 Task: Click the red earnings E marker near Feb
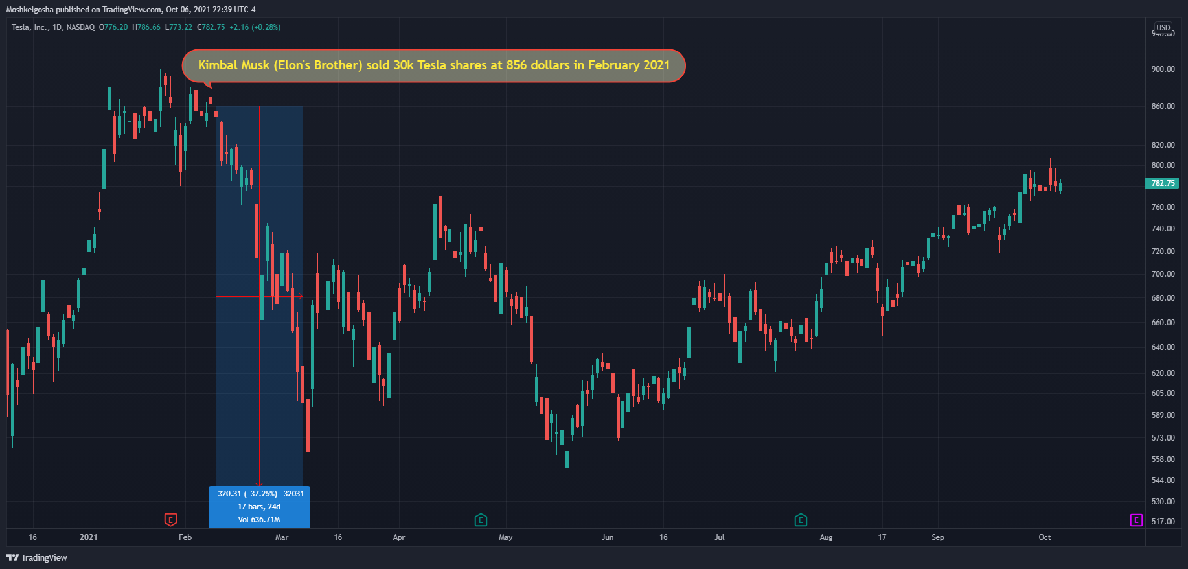tap(170, 520)
